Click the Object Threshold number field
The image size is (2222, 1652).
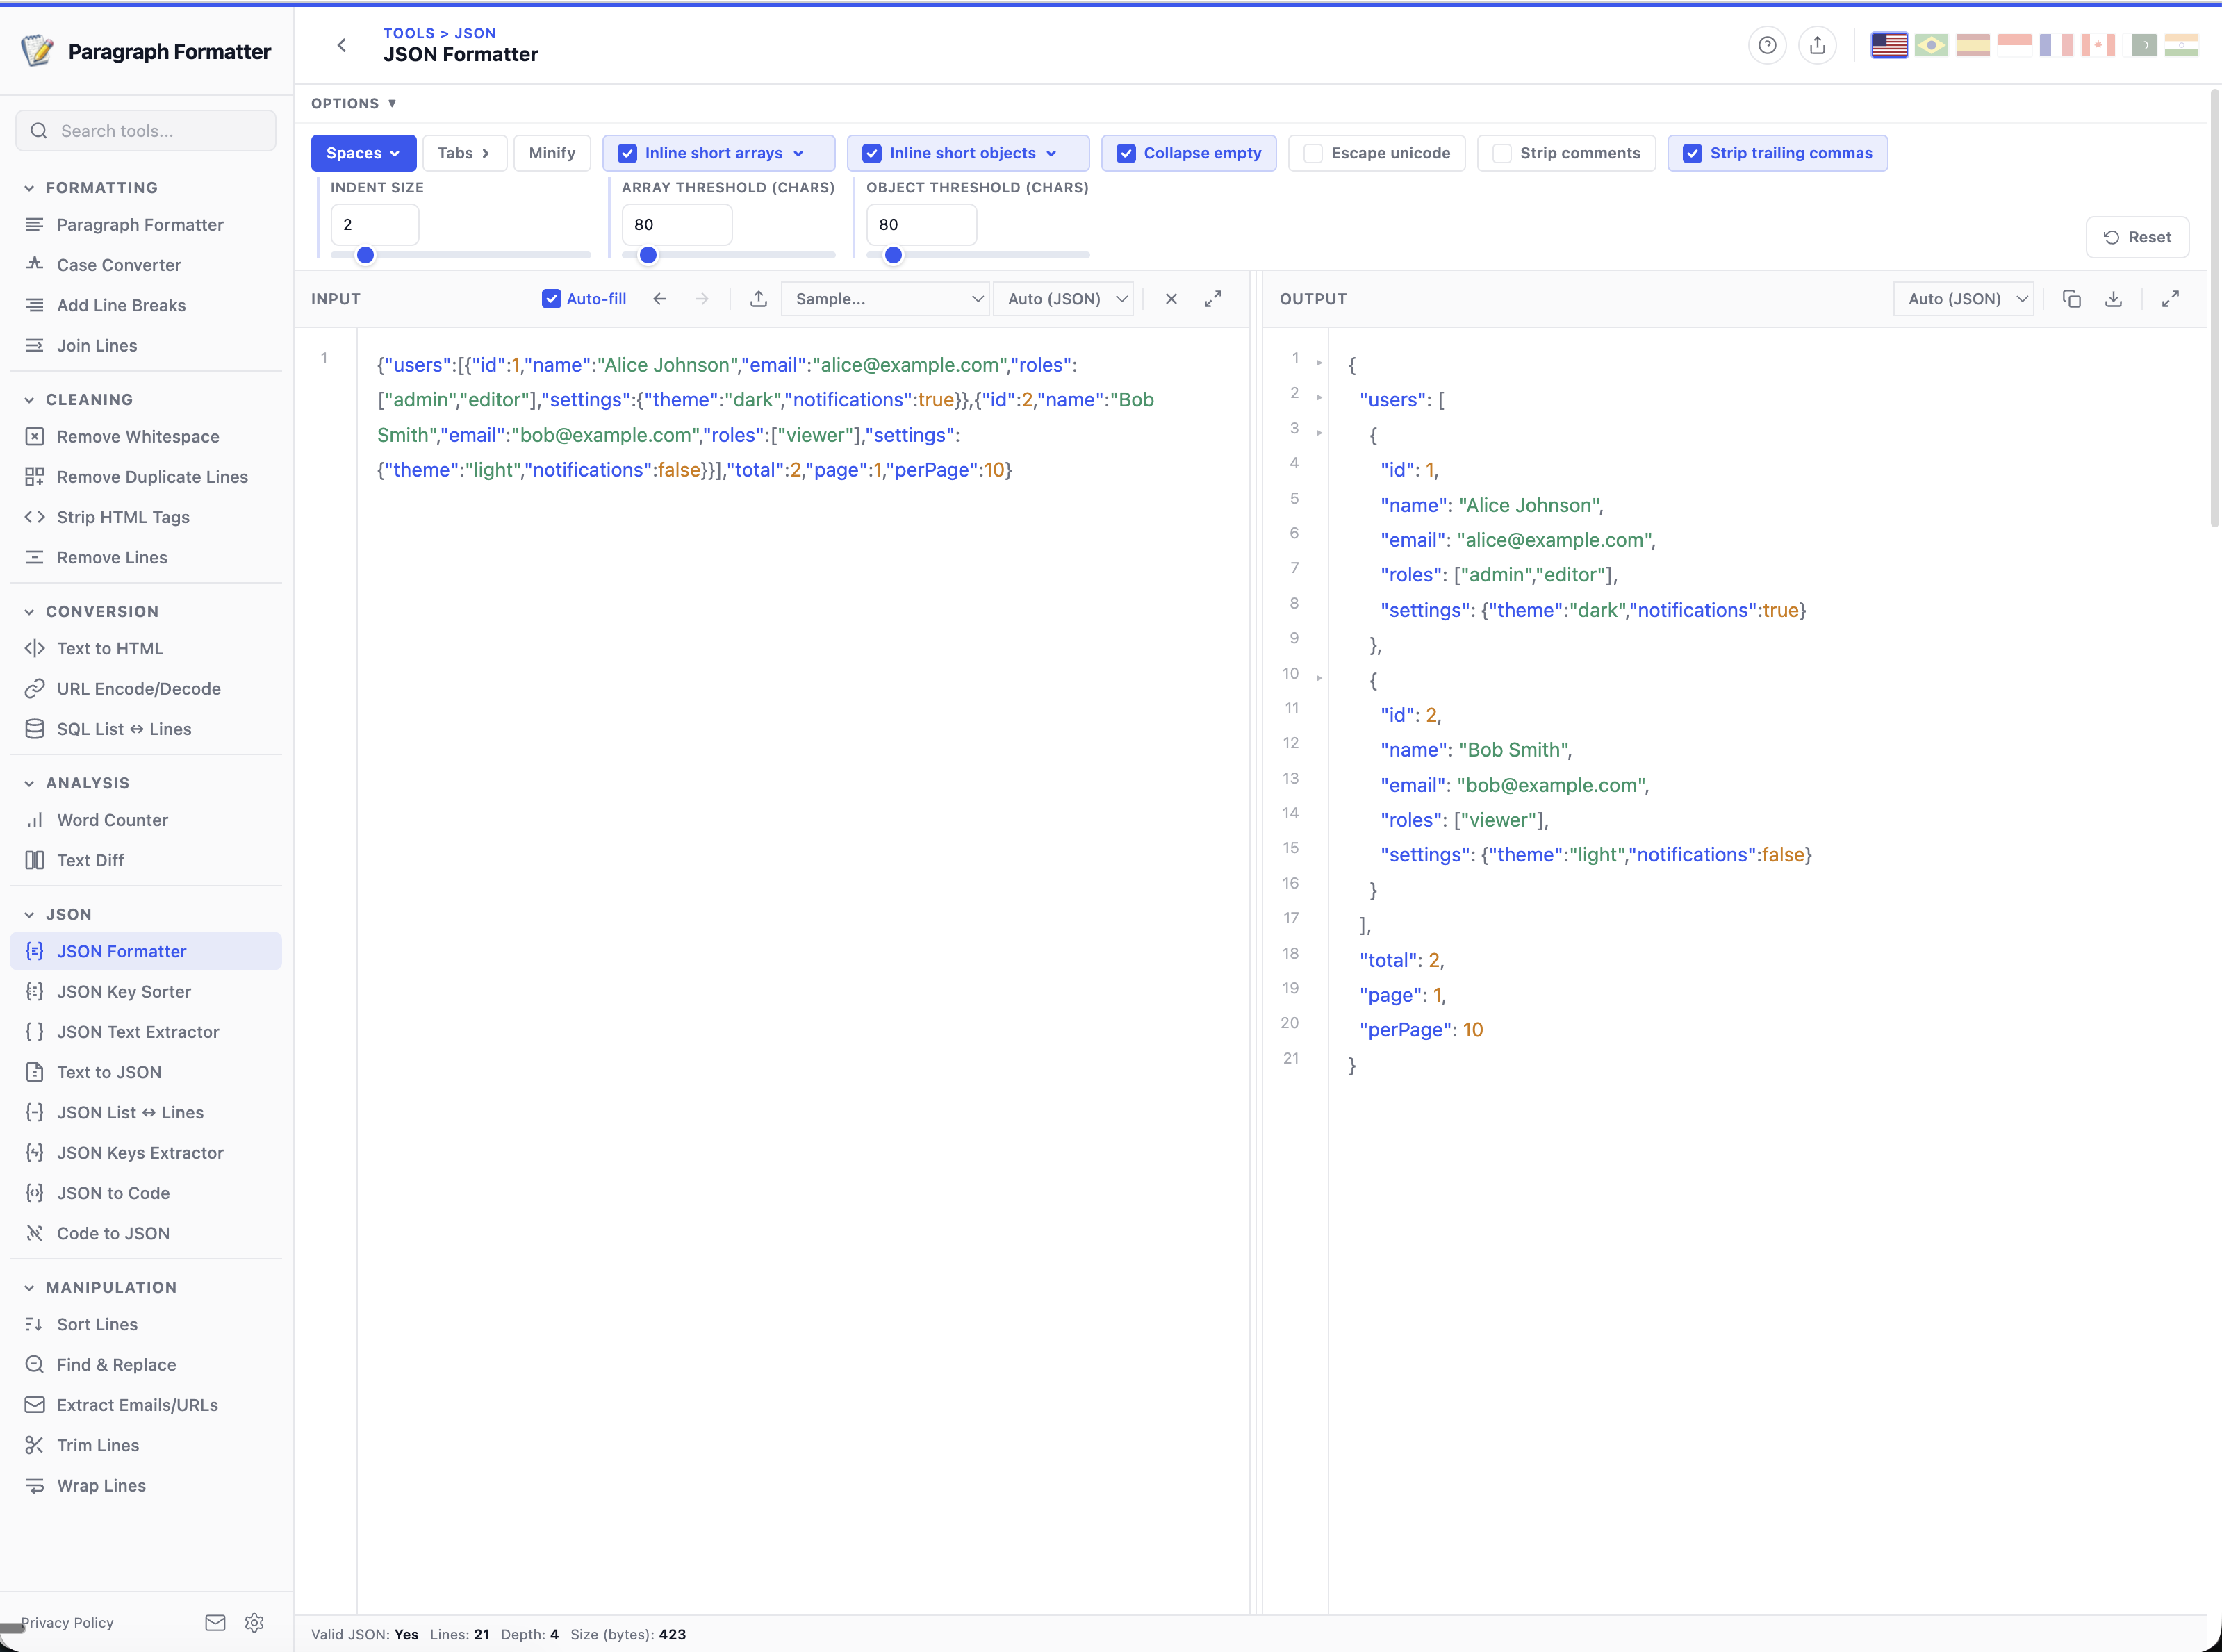[921, 224]
